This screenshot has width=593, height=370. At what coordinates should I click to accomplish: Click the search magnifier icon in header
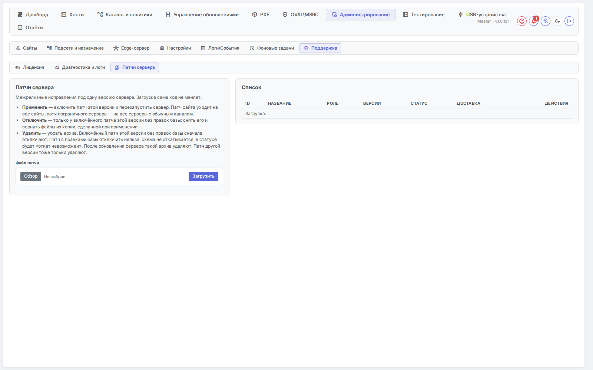coord(546,21)
